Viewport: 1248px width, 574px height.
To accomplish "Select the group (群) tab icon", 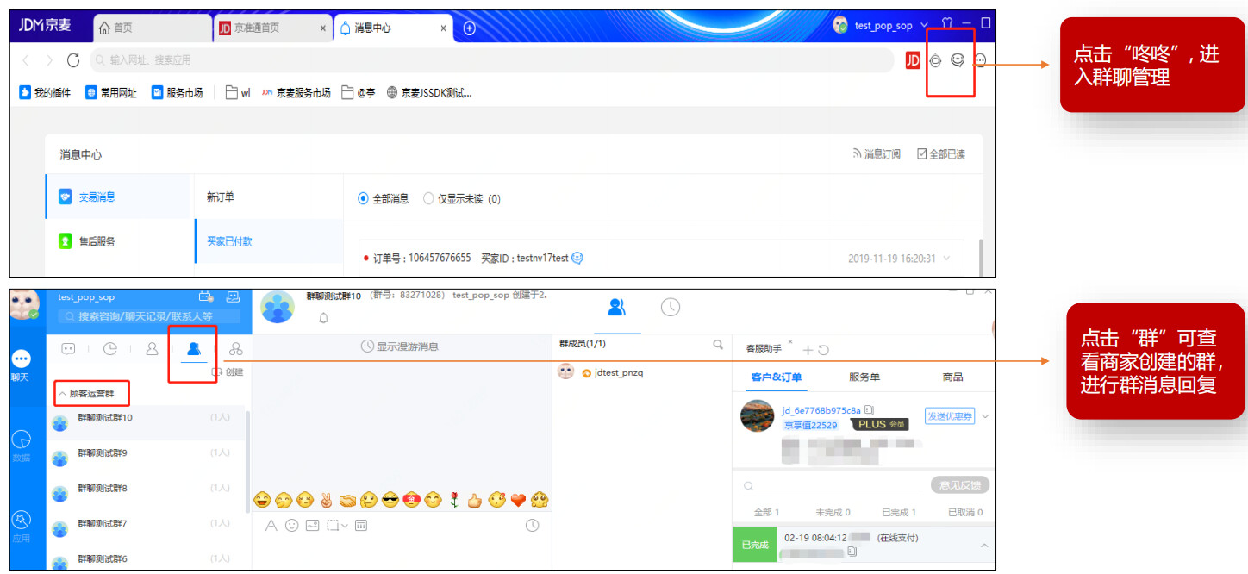I will click(194, 348).
